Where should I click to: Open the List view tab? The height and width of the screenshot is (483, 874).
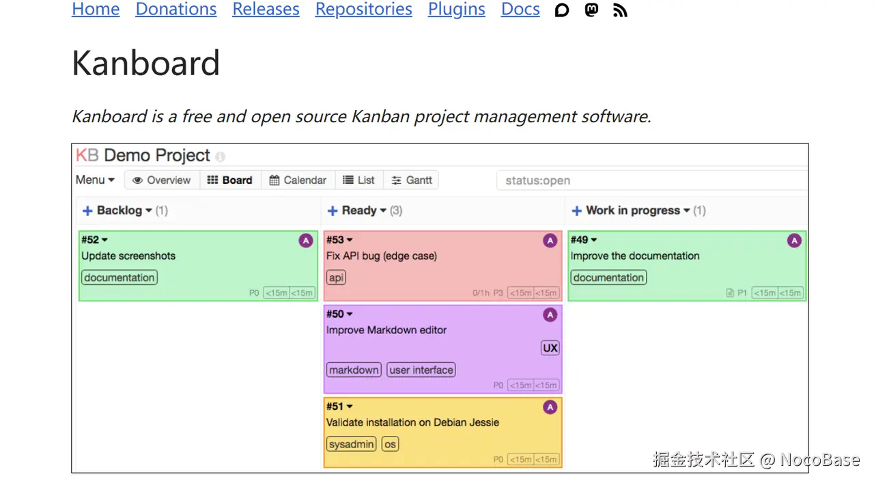pyautogui.click(x=359, y=180)
